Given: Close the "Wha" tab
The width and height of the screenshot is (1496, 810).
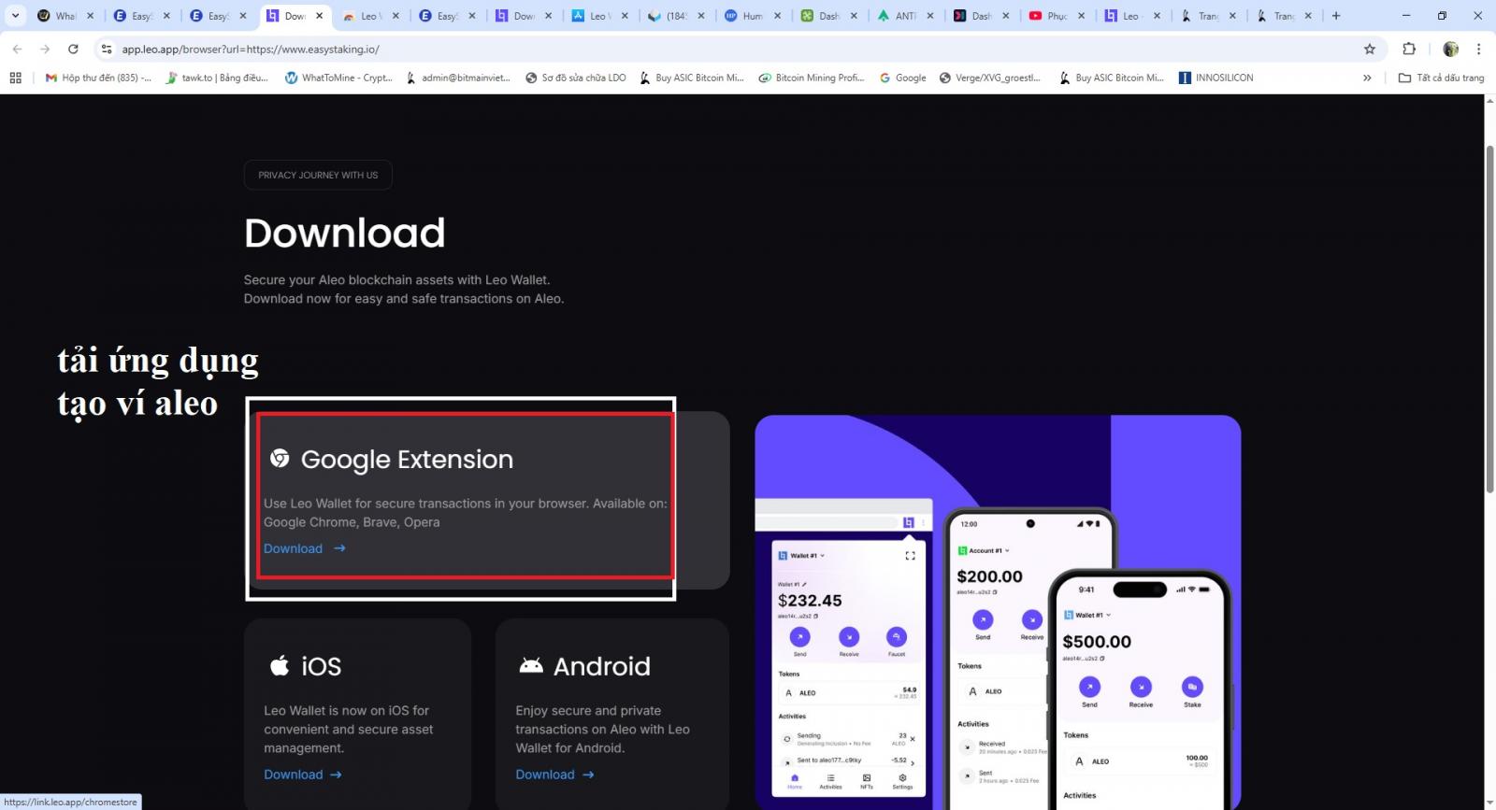Looking at the screenshot, I should tap(91, 16).
